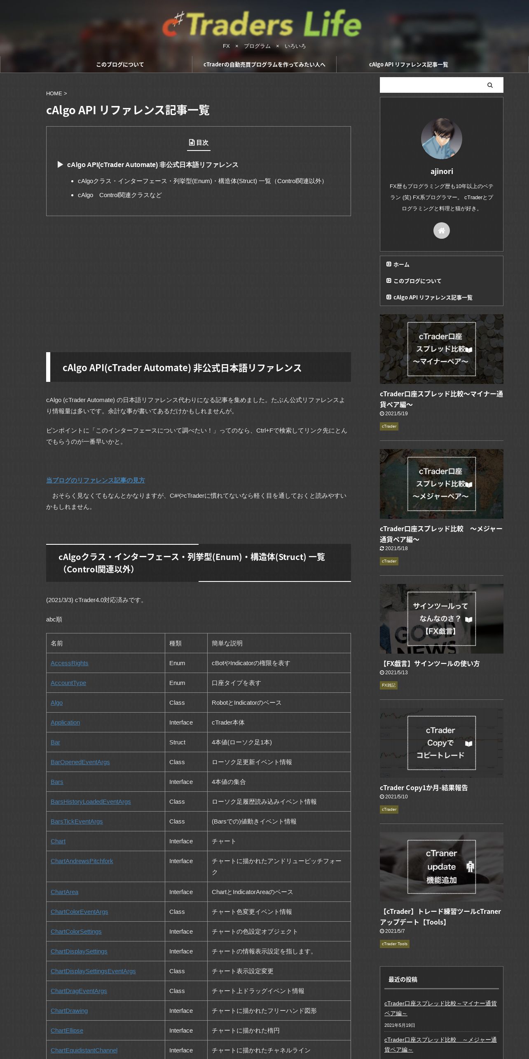529x1059 pixels.
Task: Open 【cTrader】トレード練習ツールcTraner アップデート article title
Action: point(440,917)
